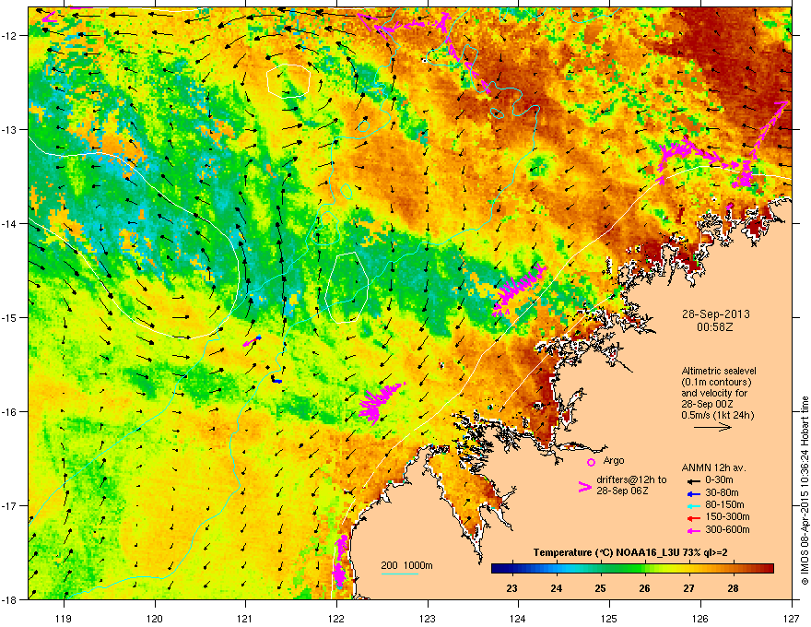This screenshot has width=811, height=627.
Task: Click the magenta drifter cluster near 123.8E, 14.7S
Action: click(x=519, y=290)
